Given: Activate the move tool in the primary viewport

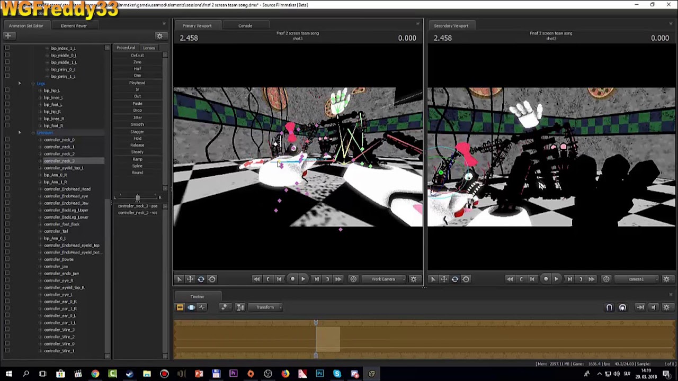Looking at the screenshot, I should tap(190, 279).
